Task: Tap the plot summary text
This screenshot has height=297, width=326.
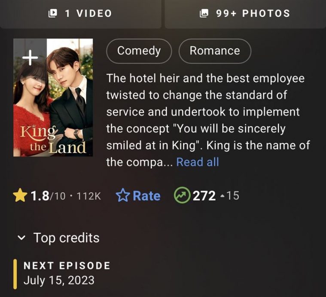Action: 208,120
